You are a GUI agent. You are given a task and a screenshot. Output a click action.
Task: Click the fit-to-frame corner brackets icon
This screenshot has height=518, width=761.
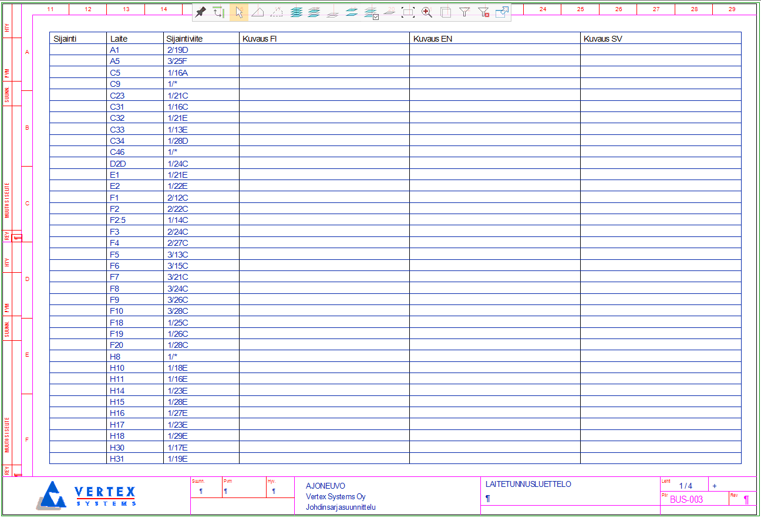click(x=408, y=12)
